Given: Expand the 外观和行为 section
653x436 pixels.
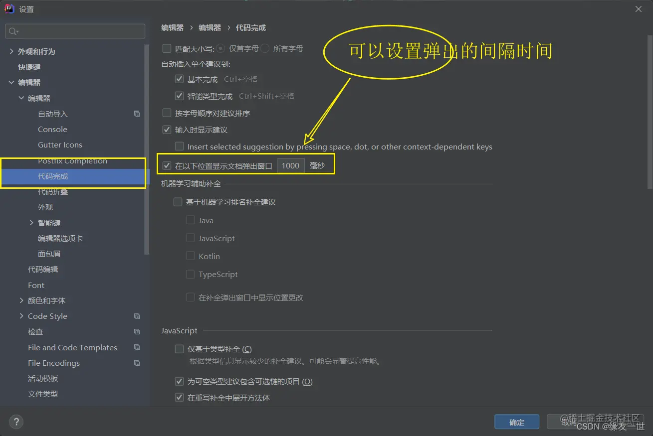Looking at the screenshot, I should (11, 51).
